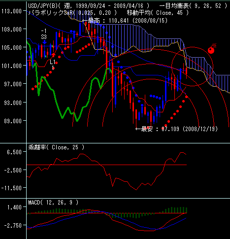The width and height of the screenshot is (230, 239).
Task: Click the MACD( 12, 26, 9 ) panel label
Action: pyautogui.click(x=53, y=203)
